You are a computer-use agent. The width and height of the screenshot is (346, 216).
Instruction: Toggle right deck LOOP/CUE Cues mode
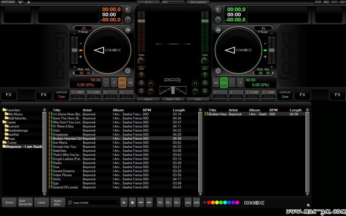[x=285, y=94]
